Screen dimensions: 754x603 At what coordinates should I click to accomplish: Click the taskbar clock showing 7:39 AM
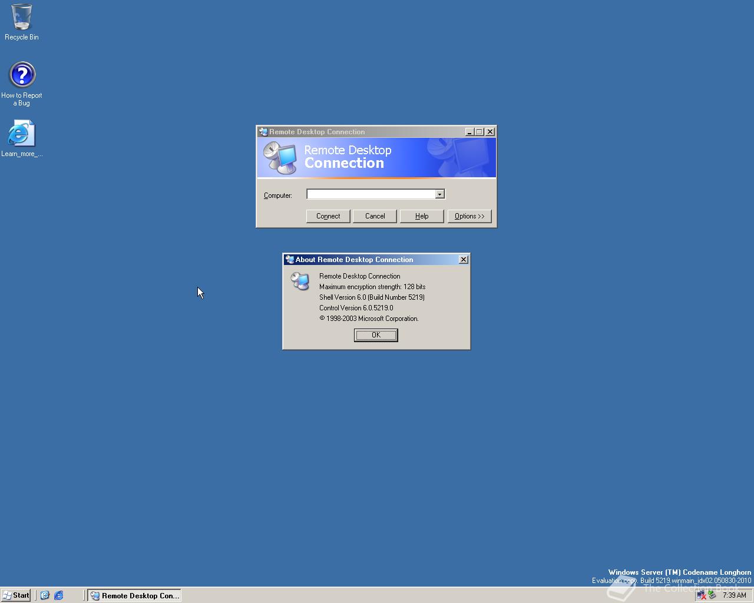click(x=735, y=595)
